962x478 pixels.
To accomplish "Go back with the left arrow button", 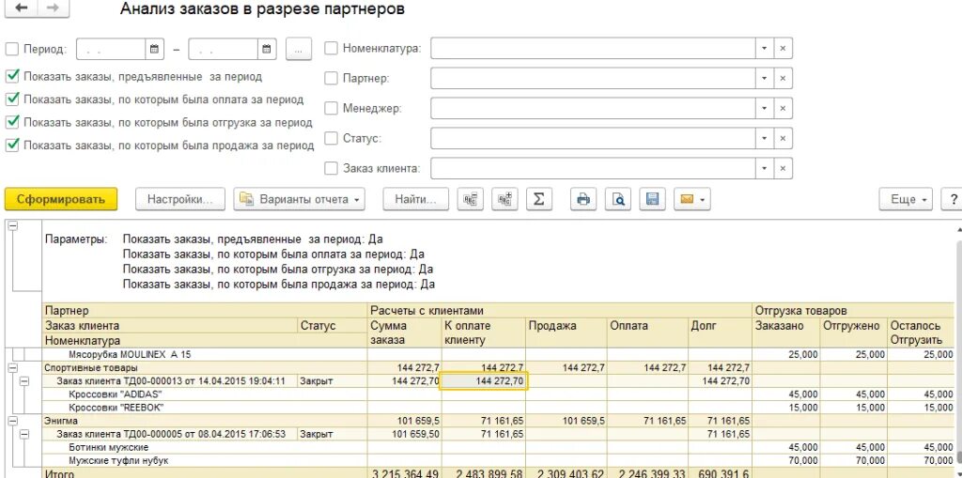I will coord(22,8).
